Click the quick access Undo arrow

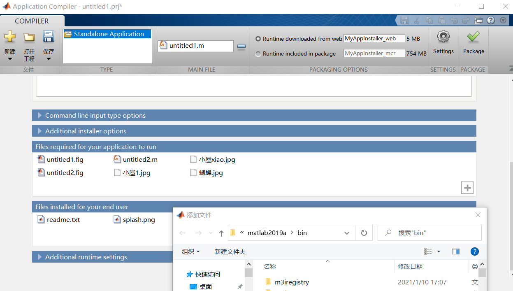tap(454, 20)
